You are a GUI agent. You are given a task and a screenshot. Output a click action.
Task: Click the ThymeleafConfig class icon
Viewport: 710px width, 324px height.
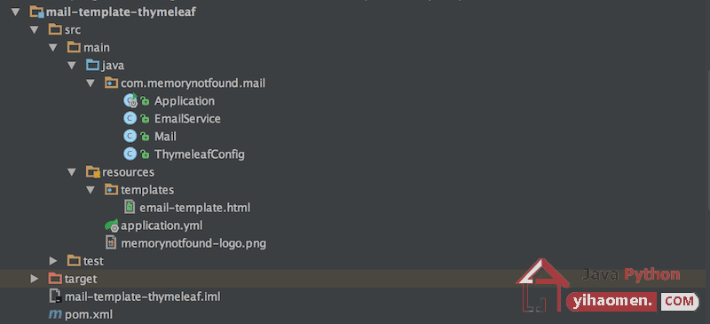point(130,154)
